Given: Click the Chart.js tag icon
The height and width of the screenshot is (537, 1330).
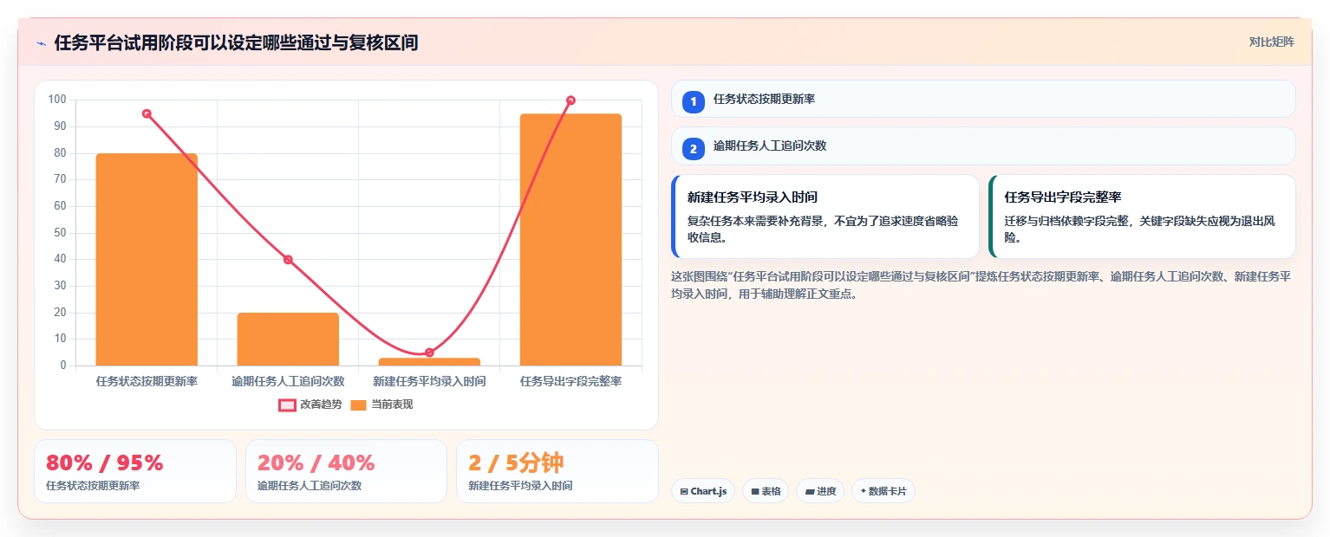Looking at the screenshot, I should click(684, 491).
